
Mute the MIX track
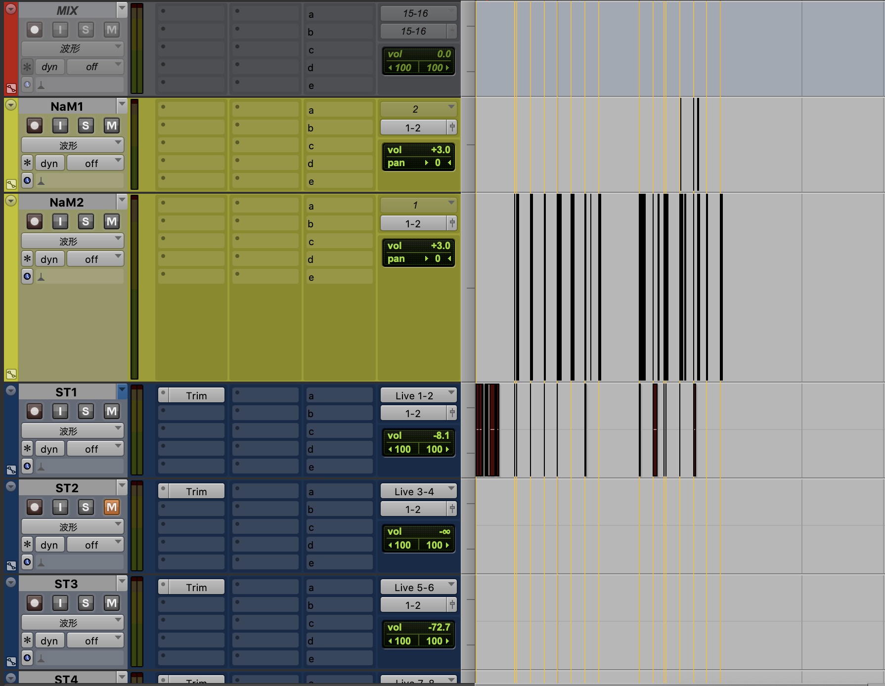(111, 30)
